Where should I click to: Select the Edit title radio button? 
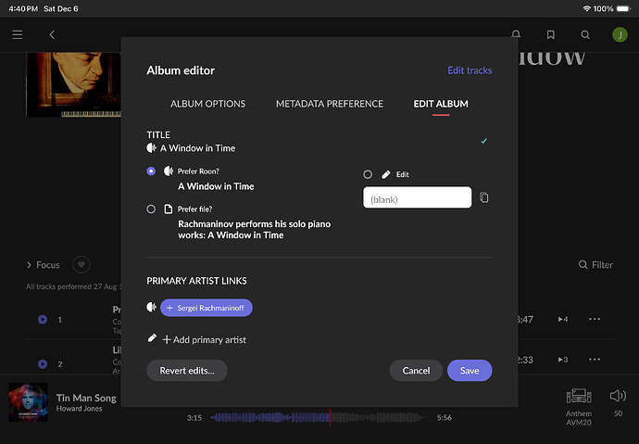368,174
